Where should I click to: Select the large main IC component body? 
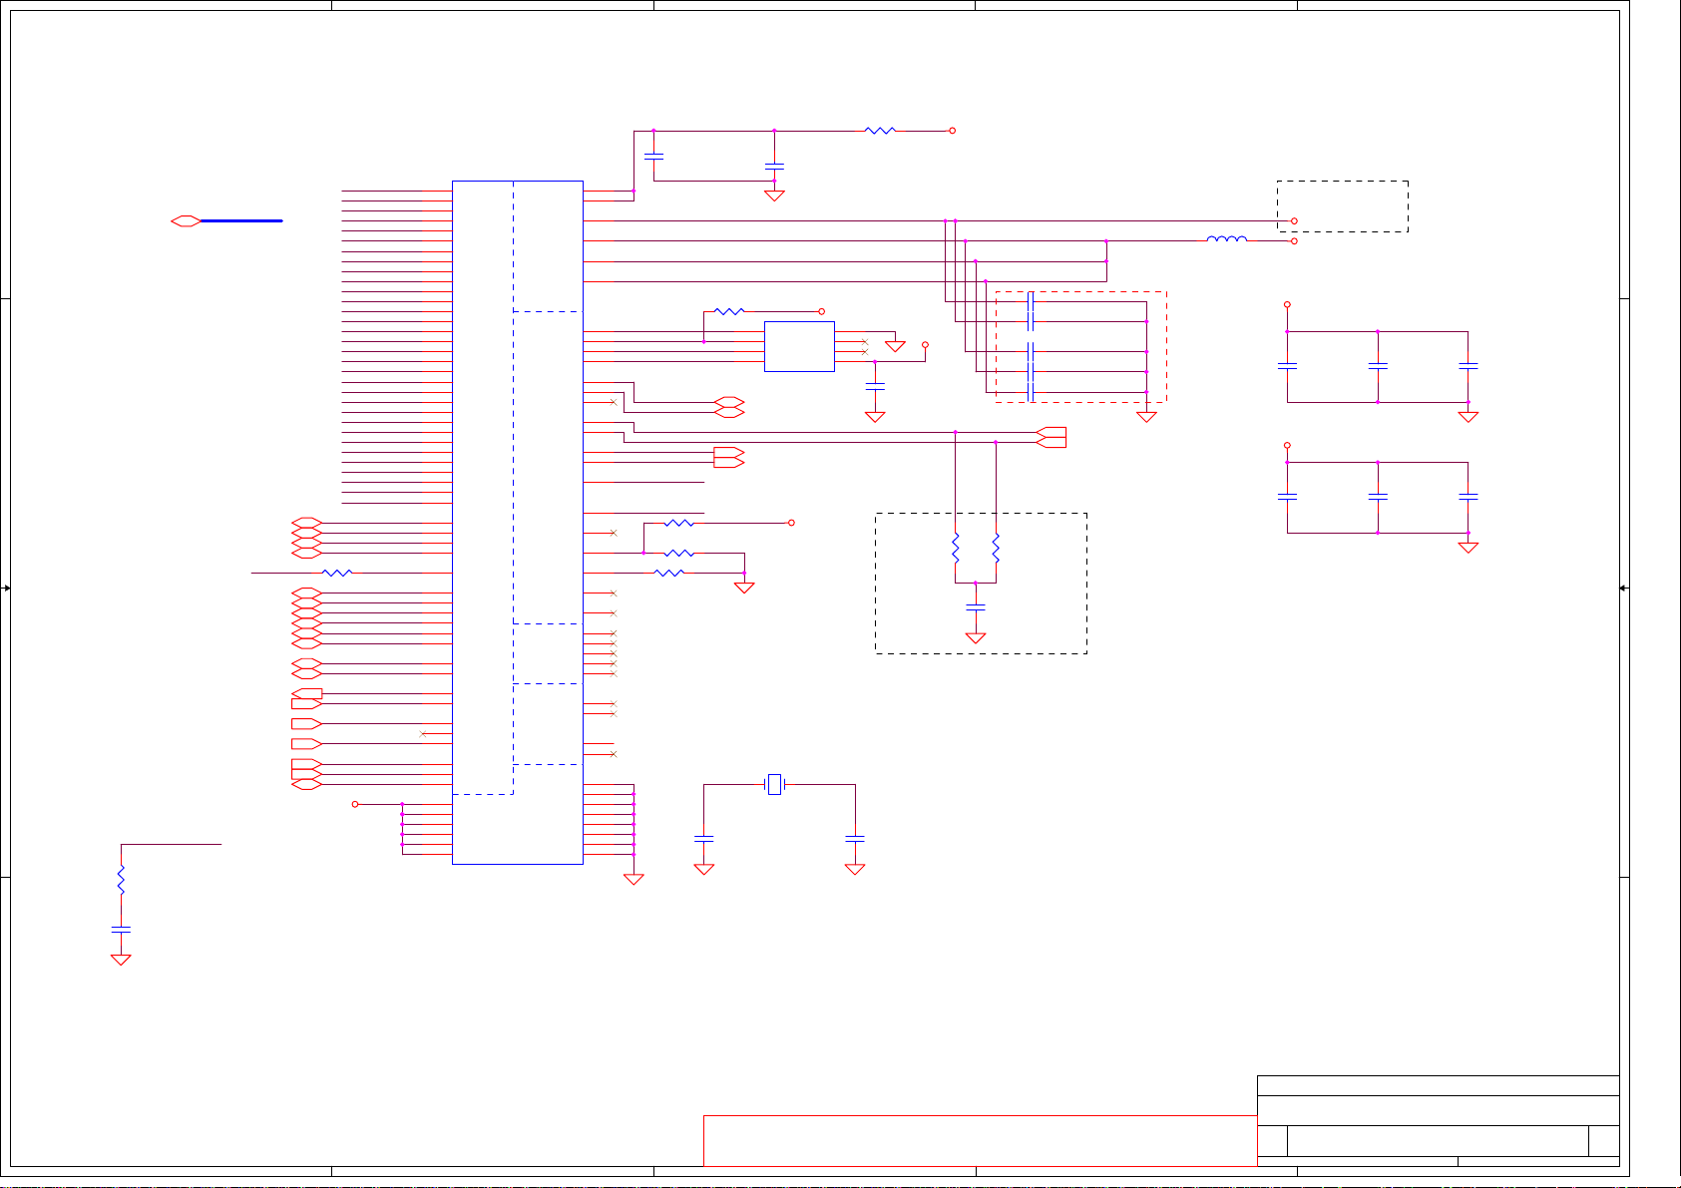click(x=517, y=522)
